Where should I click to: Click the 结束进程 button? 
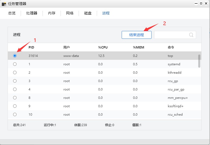[136, 35]
